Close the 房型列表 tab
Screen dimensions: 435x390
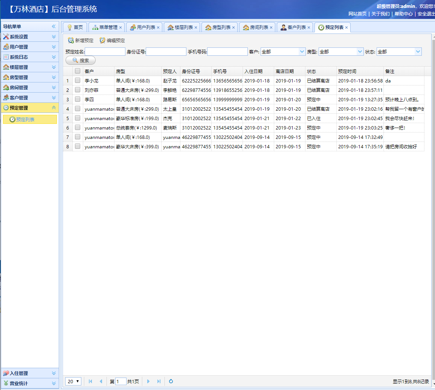coord(234,27)
